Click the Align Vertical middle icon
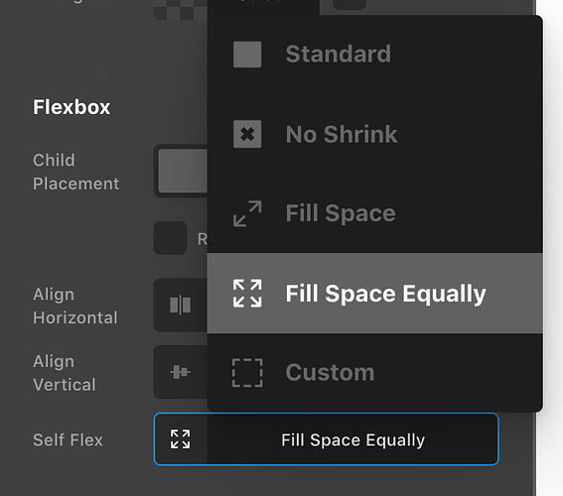The image size is (563, 496). tap(181, 372)
